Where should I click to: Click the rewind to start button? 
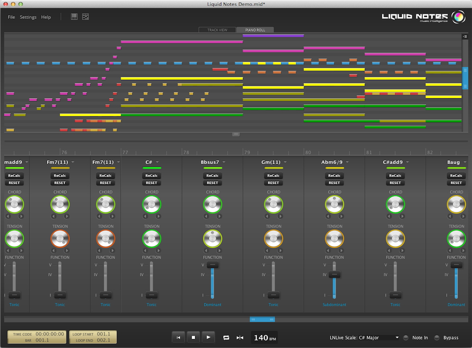pos(178,338)
